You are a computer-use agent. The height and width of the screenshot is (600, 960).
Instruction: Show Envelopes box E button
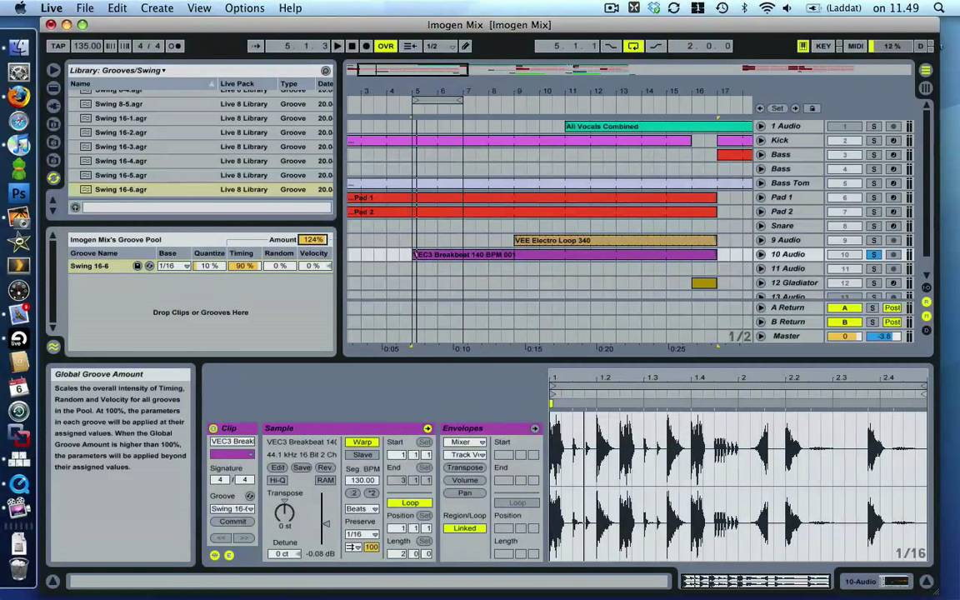coord(229,555)
